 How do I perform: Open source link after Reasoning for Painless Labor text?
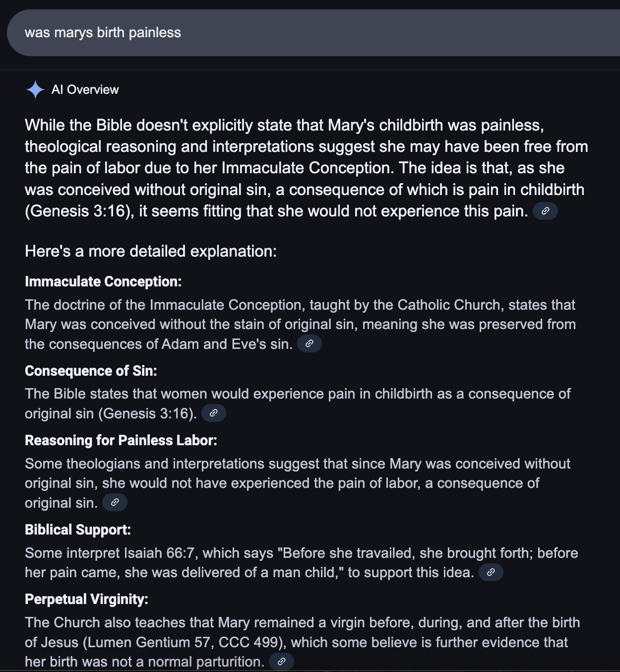pos(115,502)
